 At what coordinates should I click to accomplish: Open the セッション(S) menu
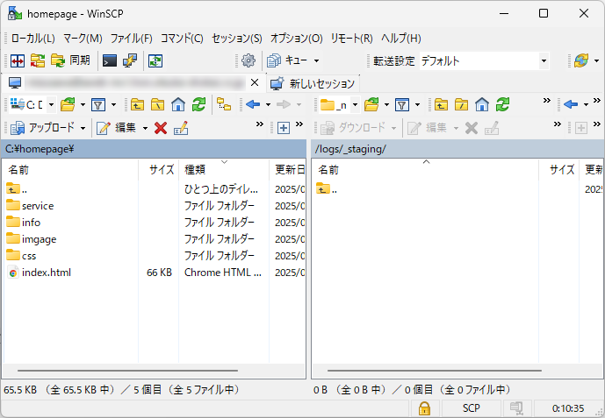click(236, 39)
